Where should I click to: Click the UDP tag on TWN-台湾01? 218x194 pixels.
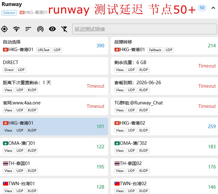pos(20,191)
